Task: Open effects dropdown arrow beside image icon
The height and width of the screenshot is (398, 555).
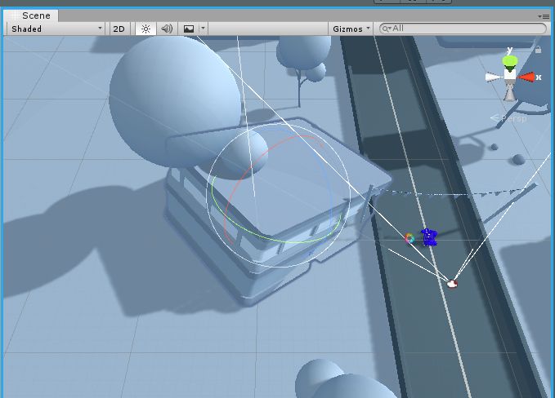Action: point(204,29)
